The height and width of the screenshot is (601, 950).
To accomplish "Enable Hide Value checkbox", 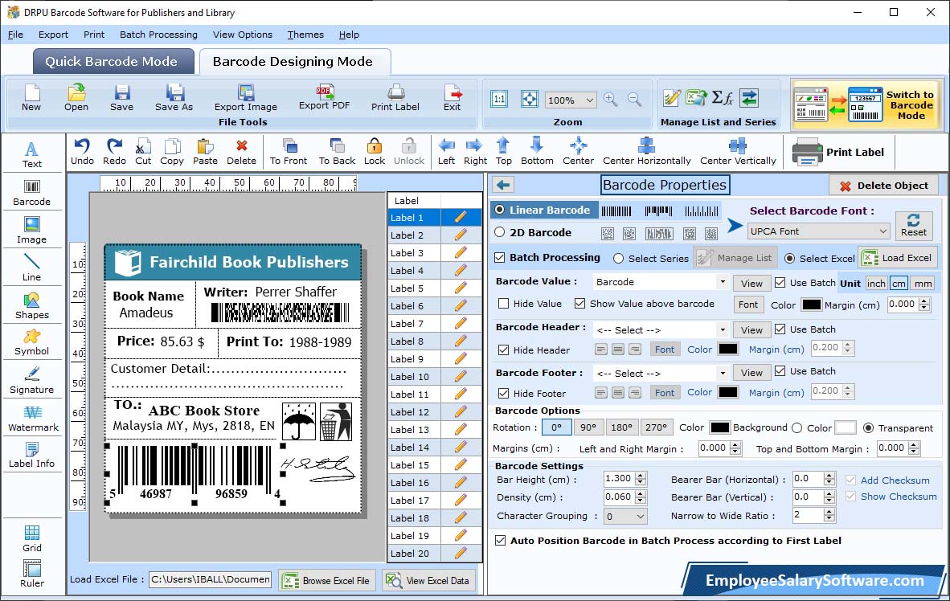I will 503,304.
